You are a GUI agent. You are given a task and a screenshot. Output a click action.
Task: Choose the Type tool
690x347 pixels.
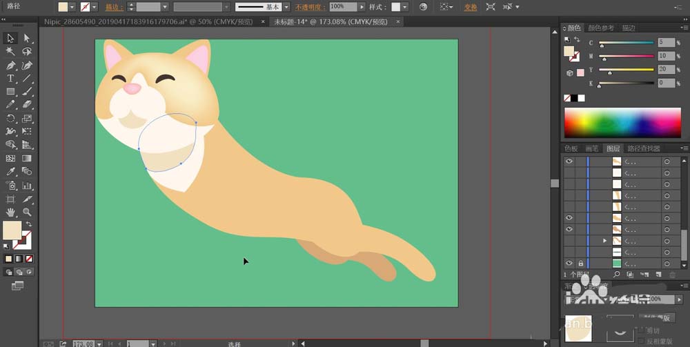[10, 79]
